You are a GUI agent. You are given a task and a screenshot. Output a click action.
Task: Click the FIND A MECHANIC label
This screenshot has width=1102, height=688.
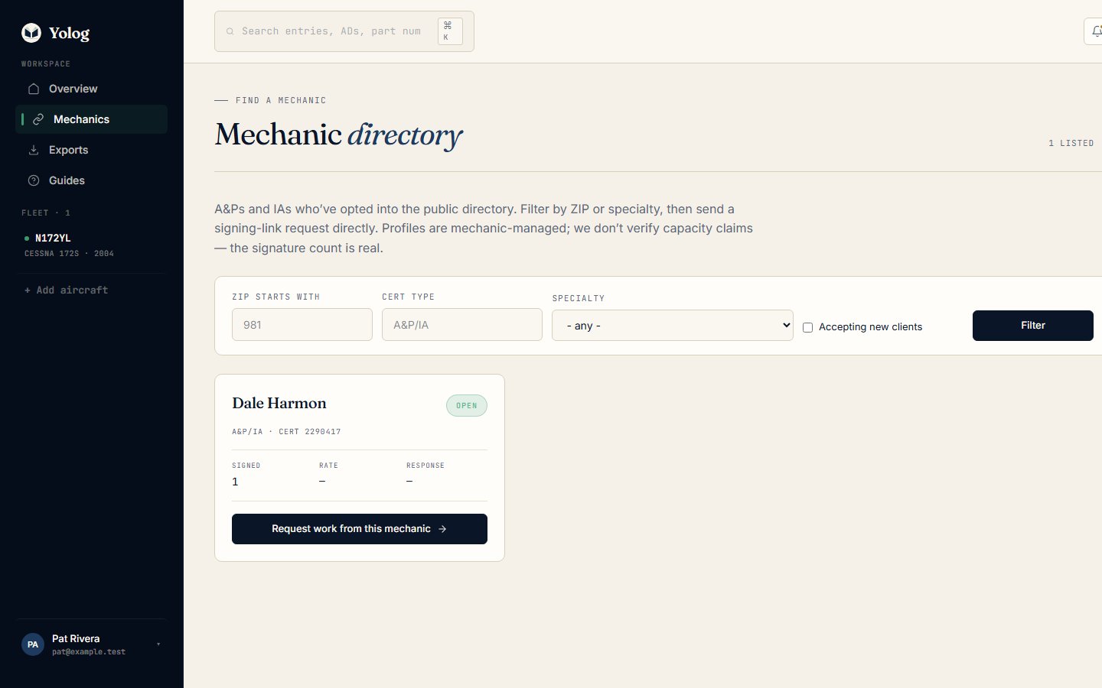click(281, 100)
